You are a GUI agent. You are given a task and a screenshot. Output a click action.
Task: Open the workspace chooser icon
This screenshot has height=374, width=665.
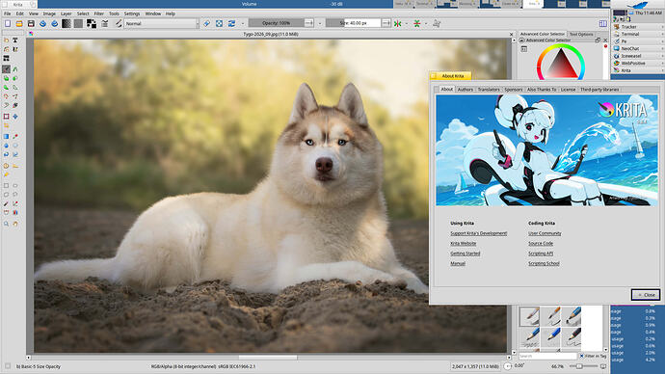coord(603,23)
